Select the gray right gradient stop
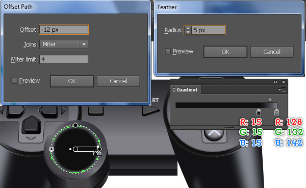 coord(276,112)
